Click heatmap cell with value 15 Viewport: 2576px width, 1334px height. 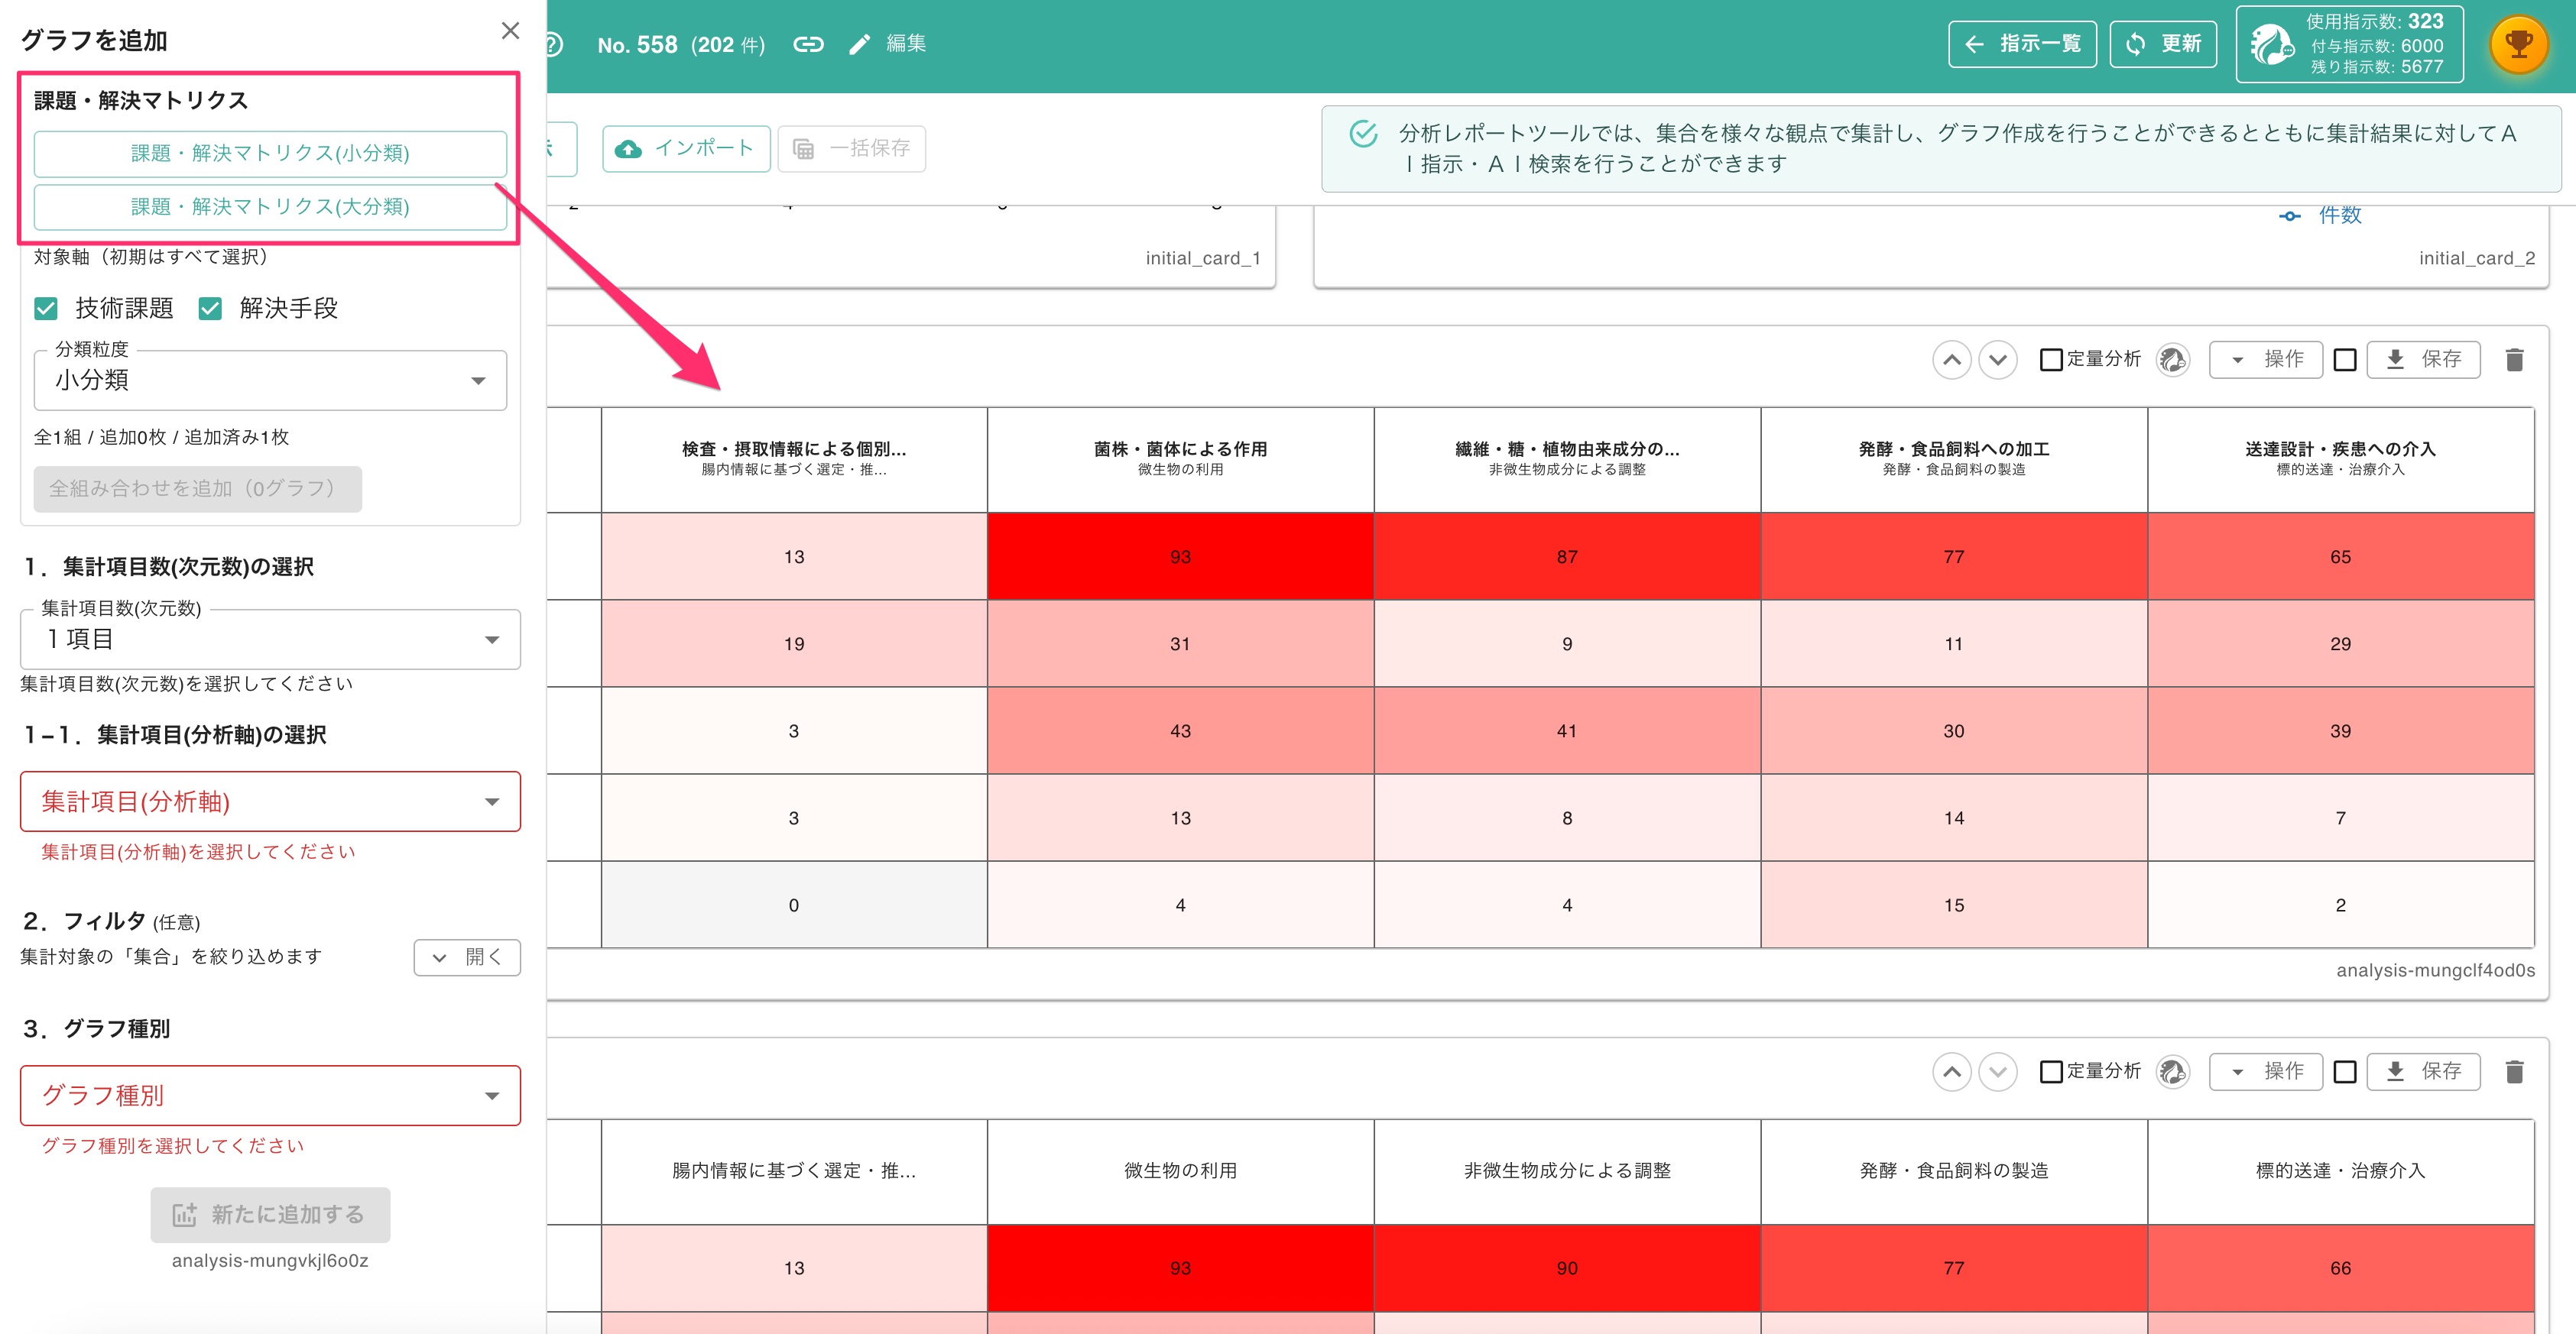[1953, 905]
